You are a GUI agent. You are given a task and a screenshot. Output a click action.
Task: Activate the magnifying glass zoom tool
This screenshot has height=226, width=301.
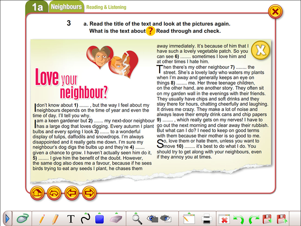point(137,218)
